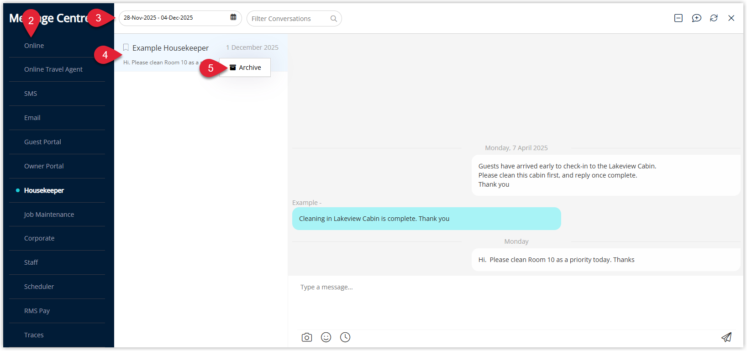Schedule message with clock icon
The height and width of the screenshot is (351, 747).
click(345, 337)
